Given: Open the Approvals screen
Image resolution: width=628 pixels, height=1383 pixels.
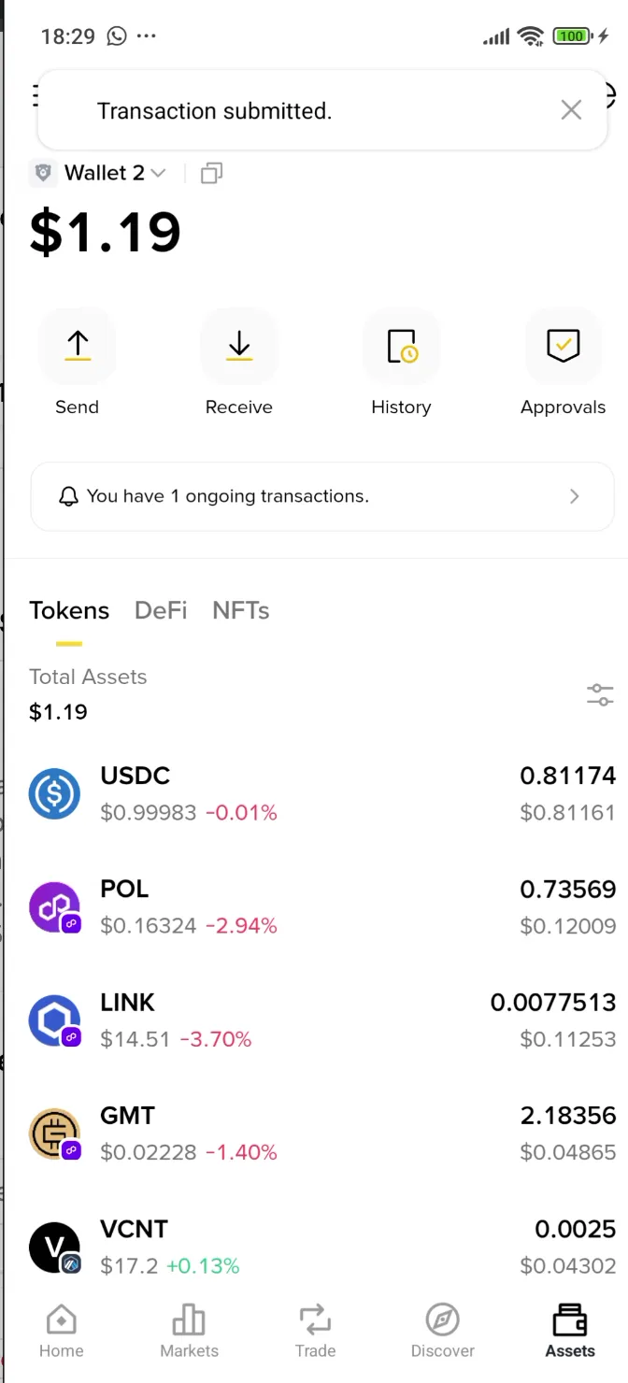Looking at the screenshot, I should point(563,347).
